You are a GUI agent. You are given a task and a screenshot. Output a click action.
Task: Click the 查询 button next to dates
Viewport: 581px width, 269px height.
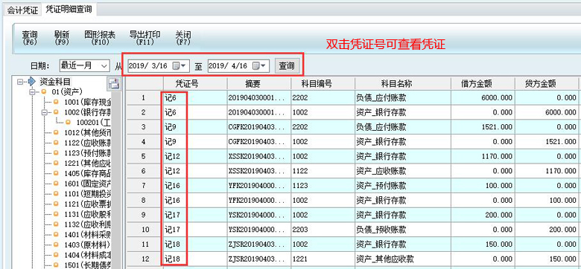click(287, 66)
